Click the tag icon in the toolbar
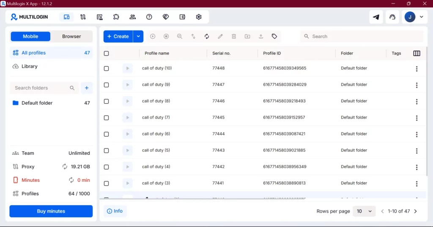 pyautogui.click(x=274, y=36)
